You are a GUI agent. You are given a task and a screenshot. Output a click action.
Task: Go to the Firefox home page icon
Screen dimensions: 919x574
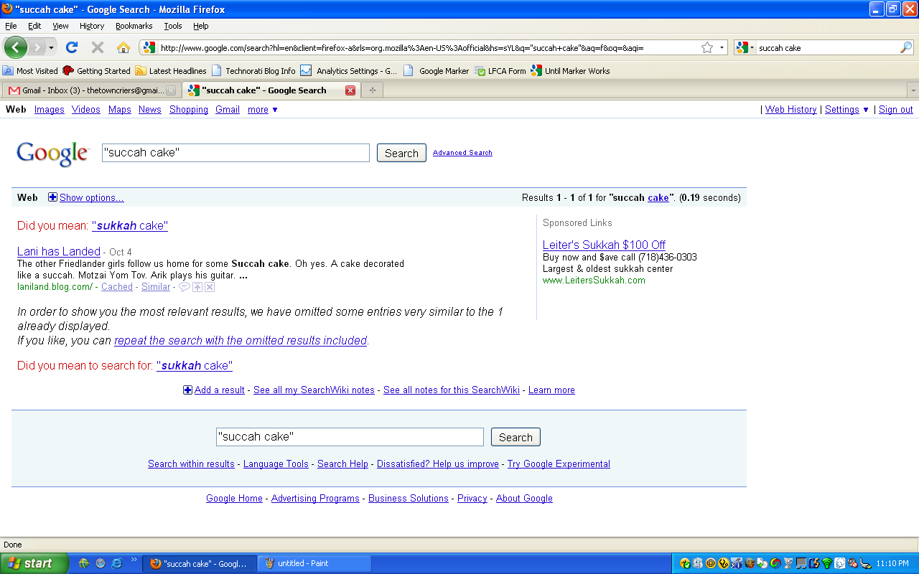pyautogui.click(x=123, y=47)
